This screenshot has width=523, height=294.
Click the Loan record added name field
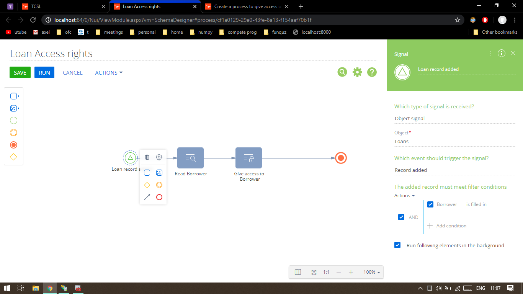point(467,69)
